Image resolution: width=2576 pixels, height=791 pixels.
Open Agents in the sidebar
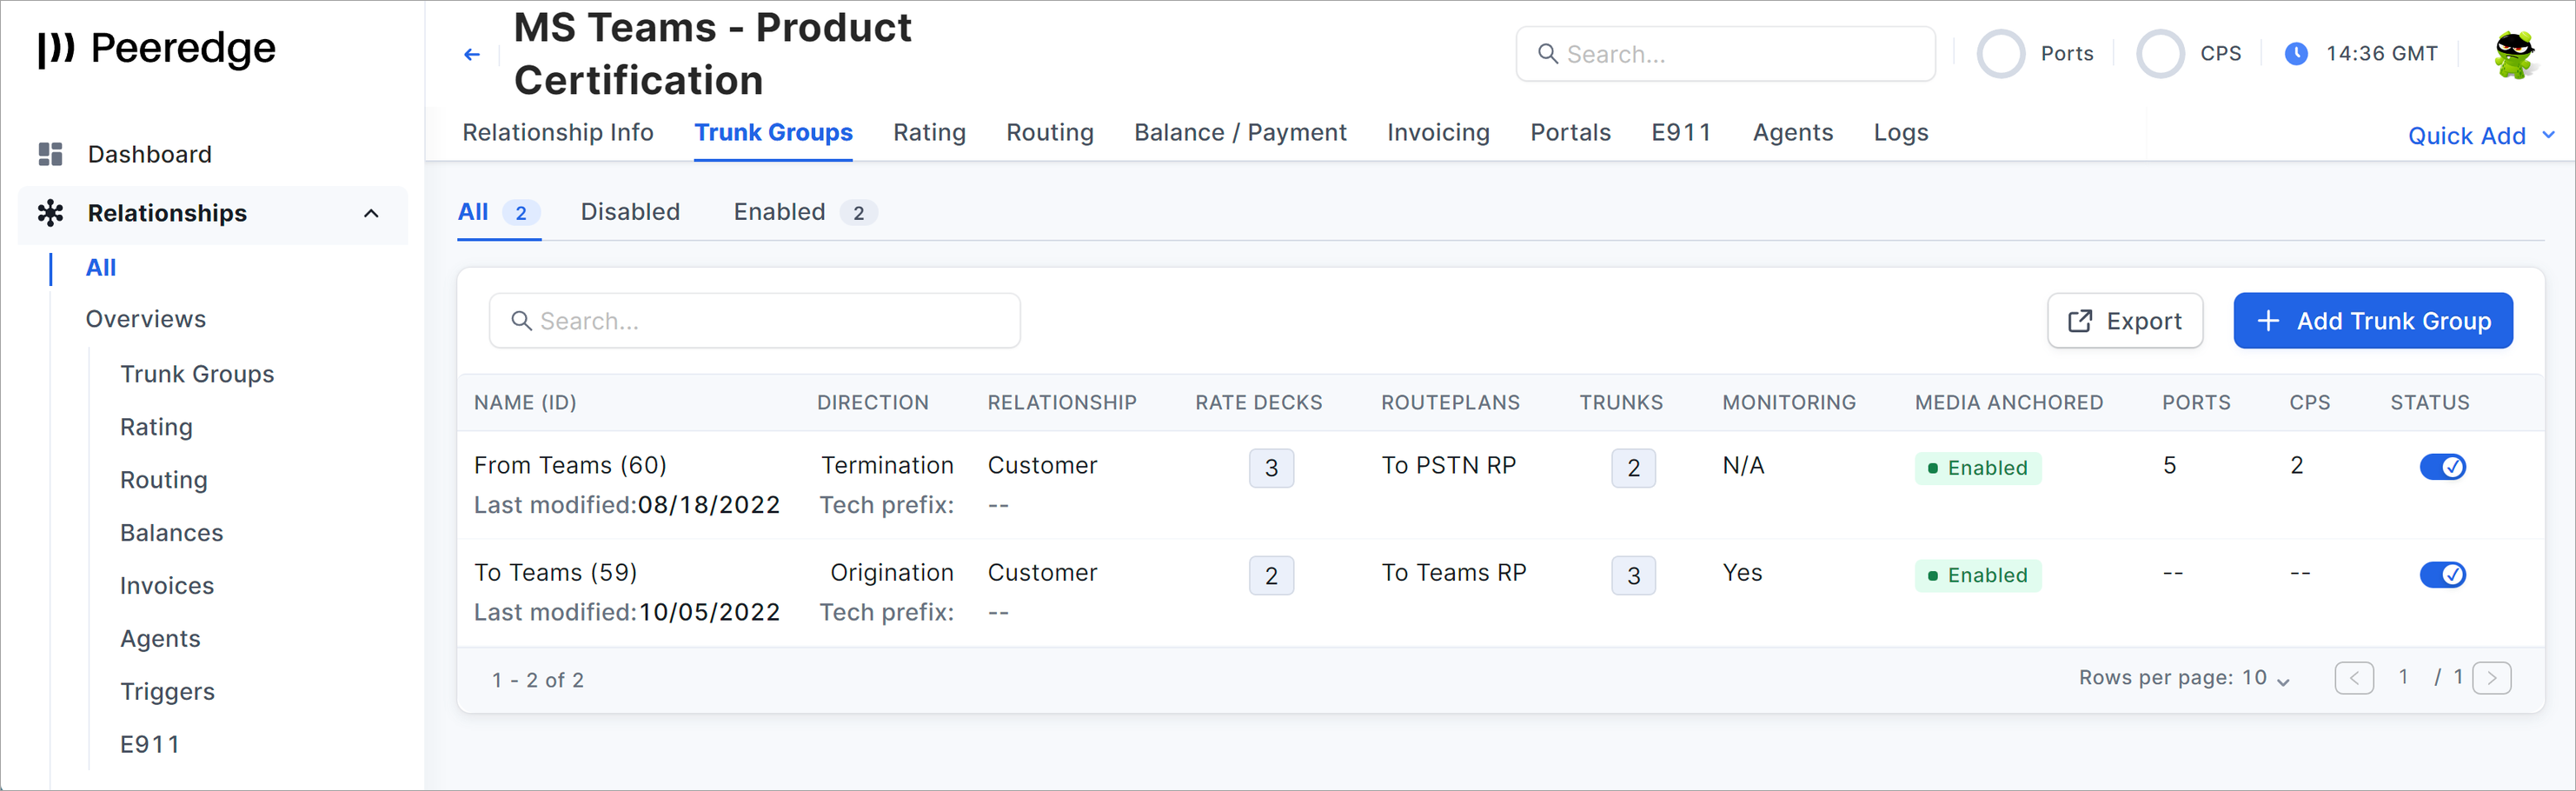(x=160, y=639)
